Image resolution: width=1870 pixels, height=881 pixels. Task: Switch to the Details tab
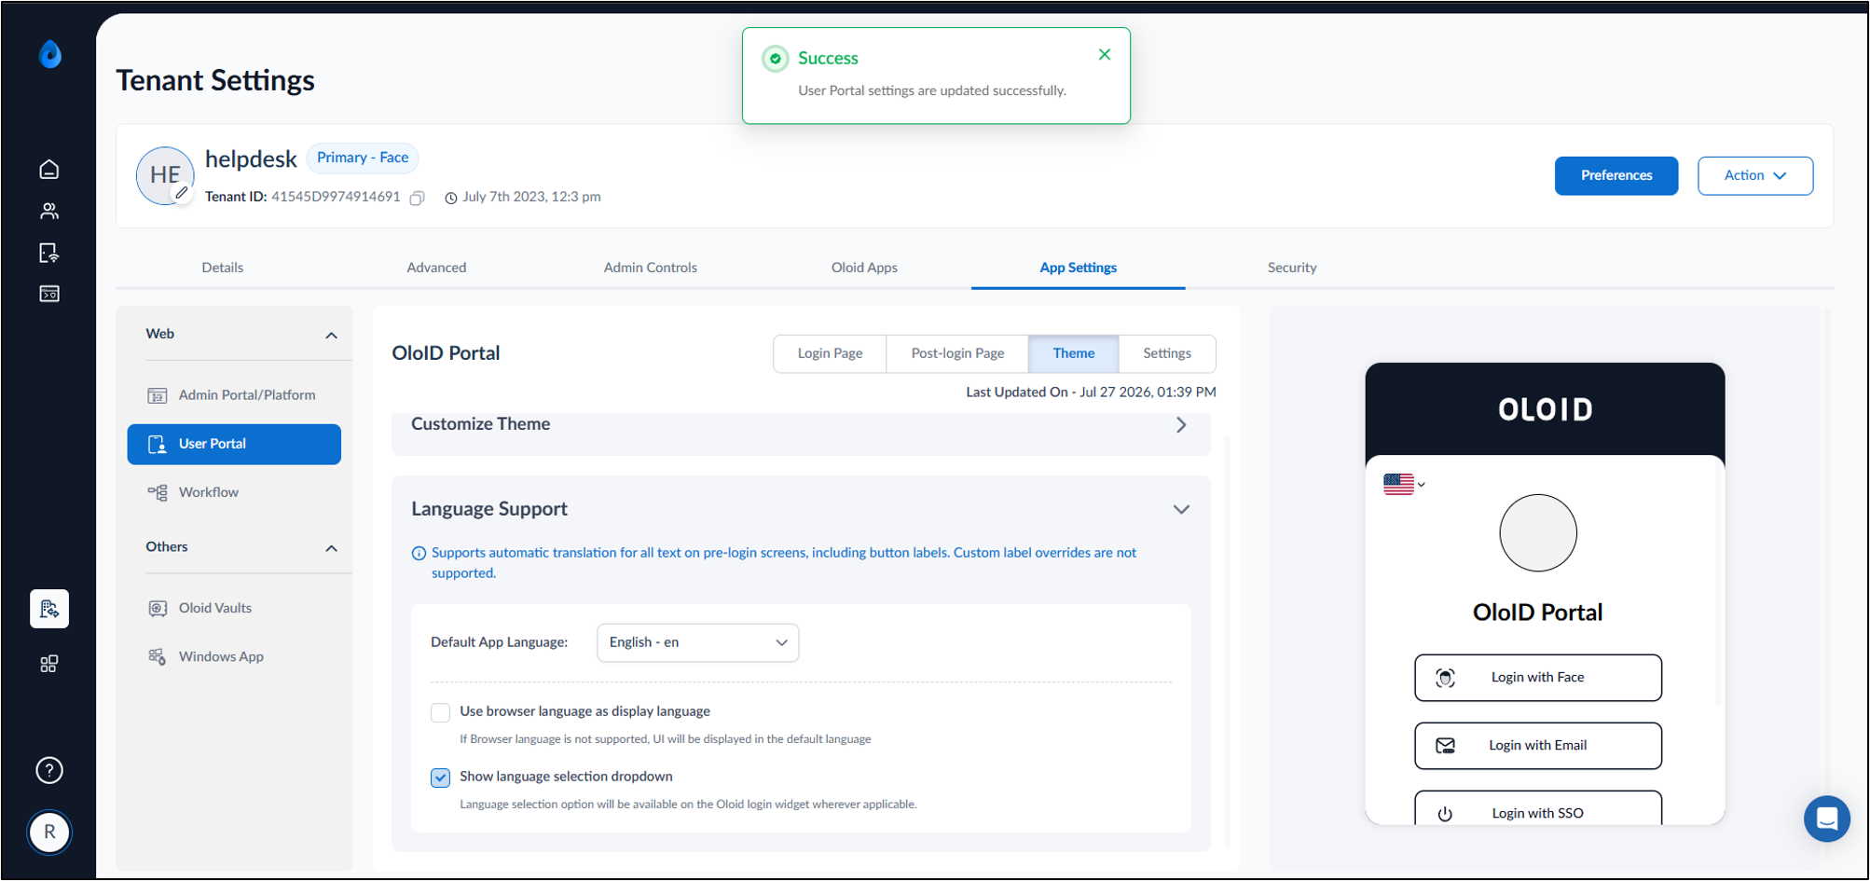pyautogui.click(x=222, y=268)
